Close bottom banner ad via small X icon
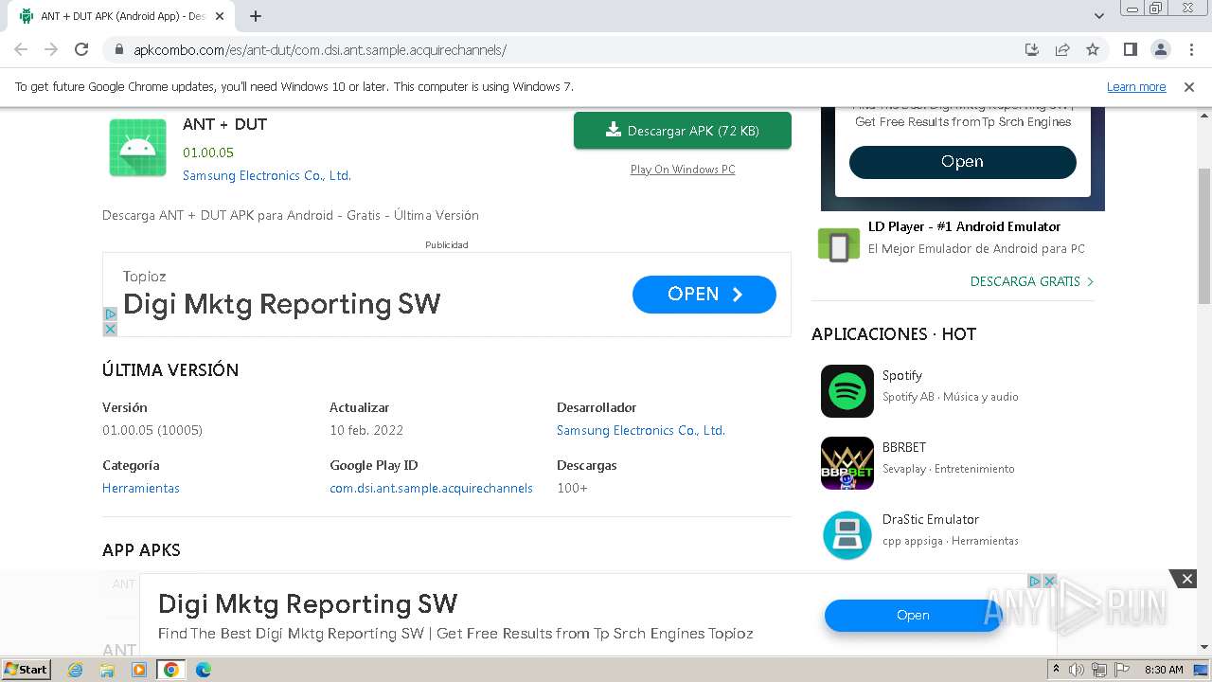The width and height of the screenshot is (1212, 682). [1049, 581]
